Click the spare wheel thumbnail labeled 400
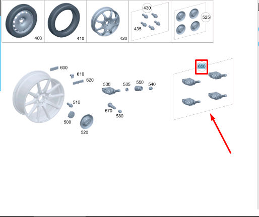Screen dimensions: 259x217 point(23,22)
